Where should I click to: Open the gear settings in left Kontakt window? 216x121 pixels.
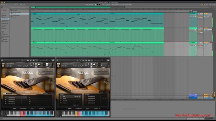point(31,61)
